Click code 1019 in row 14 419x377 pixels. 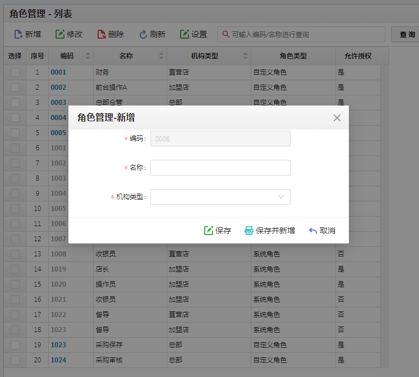tap(58, 269)
